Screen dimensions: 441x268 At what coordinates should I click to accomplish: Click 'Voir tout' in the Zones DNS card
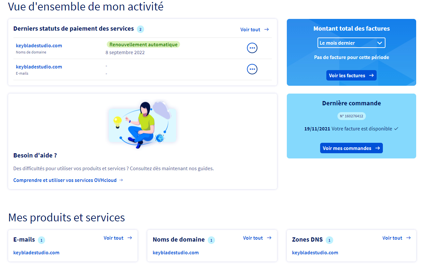click(396, 238)
